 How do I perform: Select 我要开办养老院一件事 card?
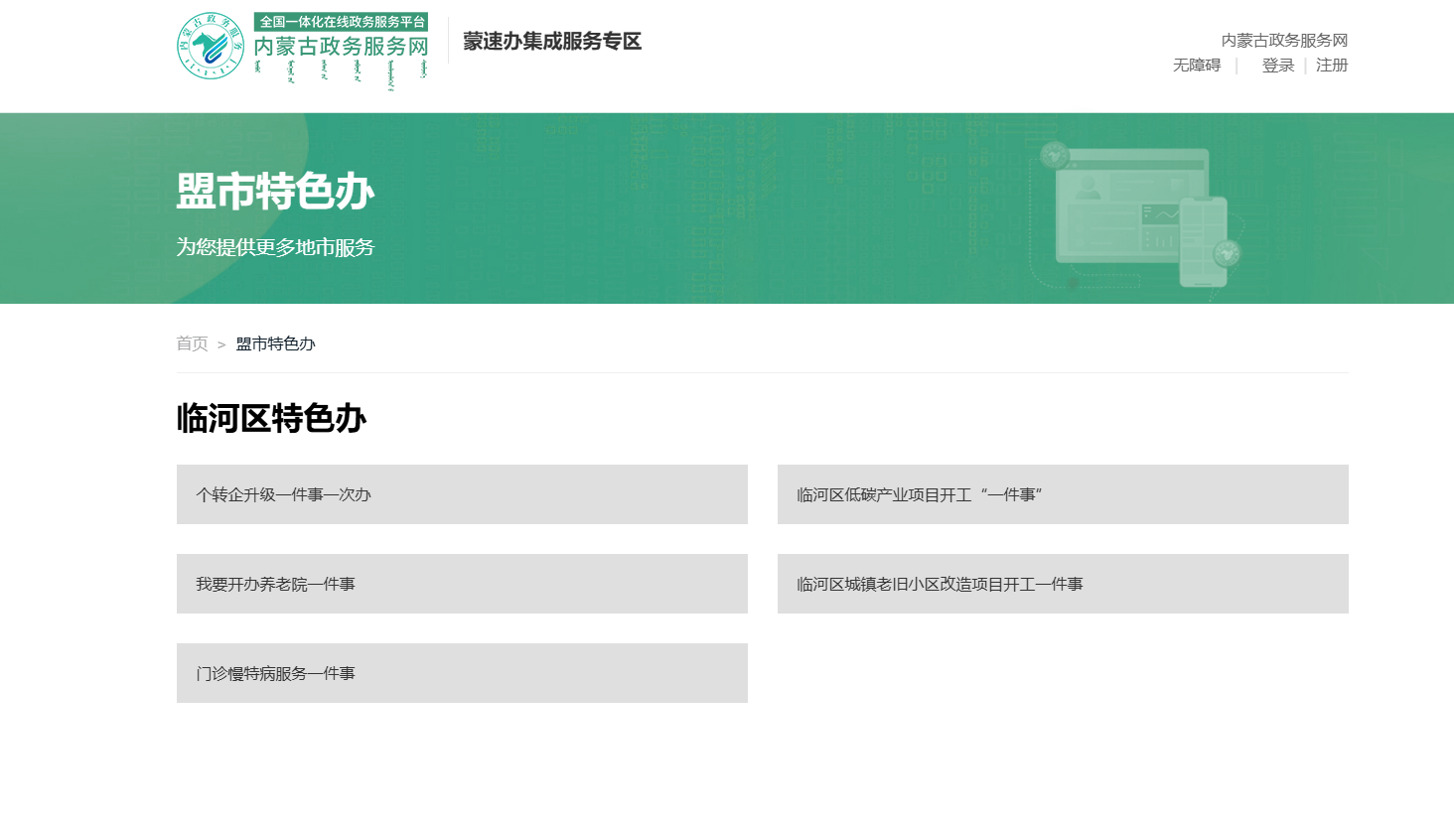point(462,584)
